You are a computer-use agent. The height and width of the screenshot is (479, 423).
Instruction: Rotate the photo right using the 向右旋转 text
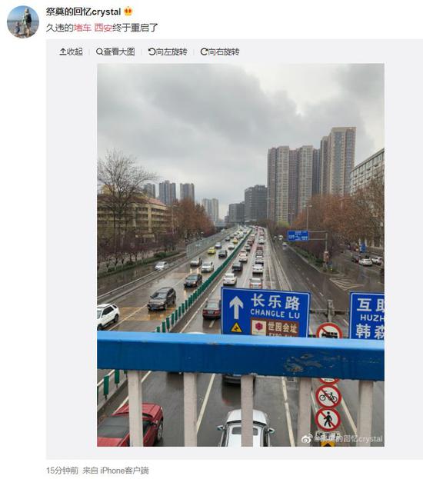(x=224, y=52)
